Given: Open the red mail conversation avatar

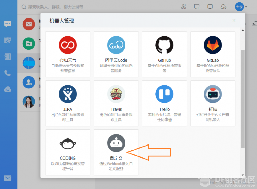Looking at the screenshot, I should coord(29,24).
